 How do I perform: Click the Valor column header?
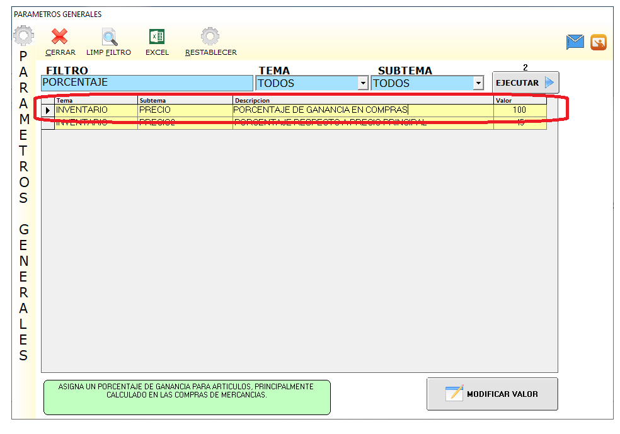pyautogui.click(x=519, y=100)
